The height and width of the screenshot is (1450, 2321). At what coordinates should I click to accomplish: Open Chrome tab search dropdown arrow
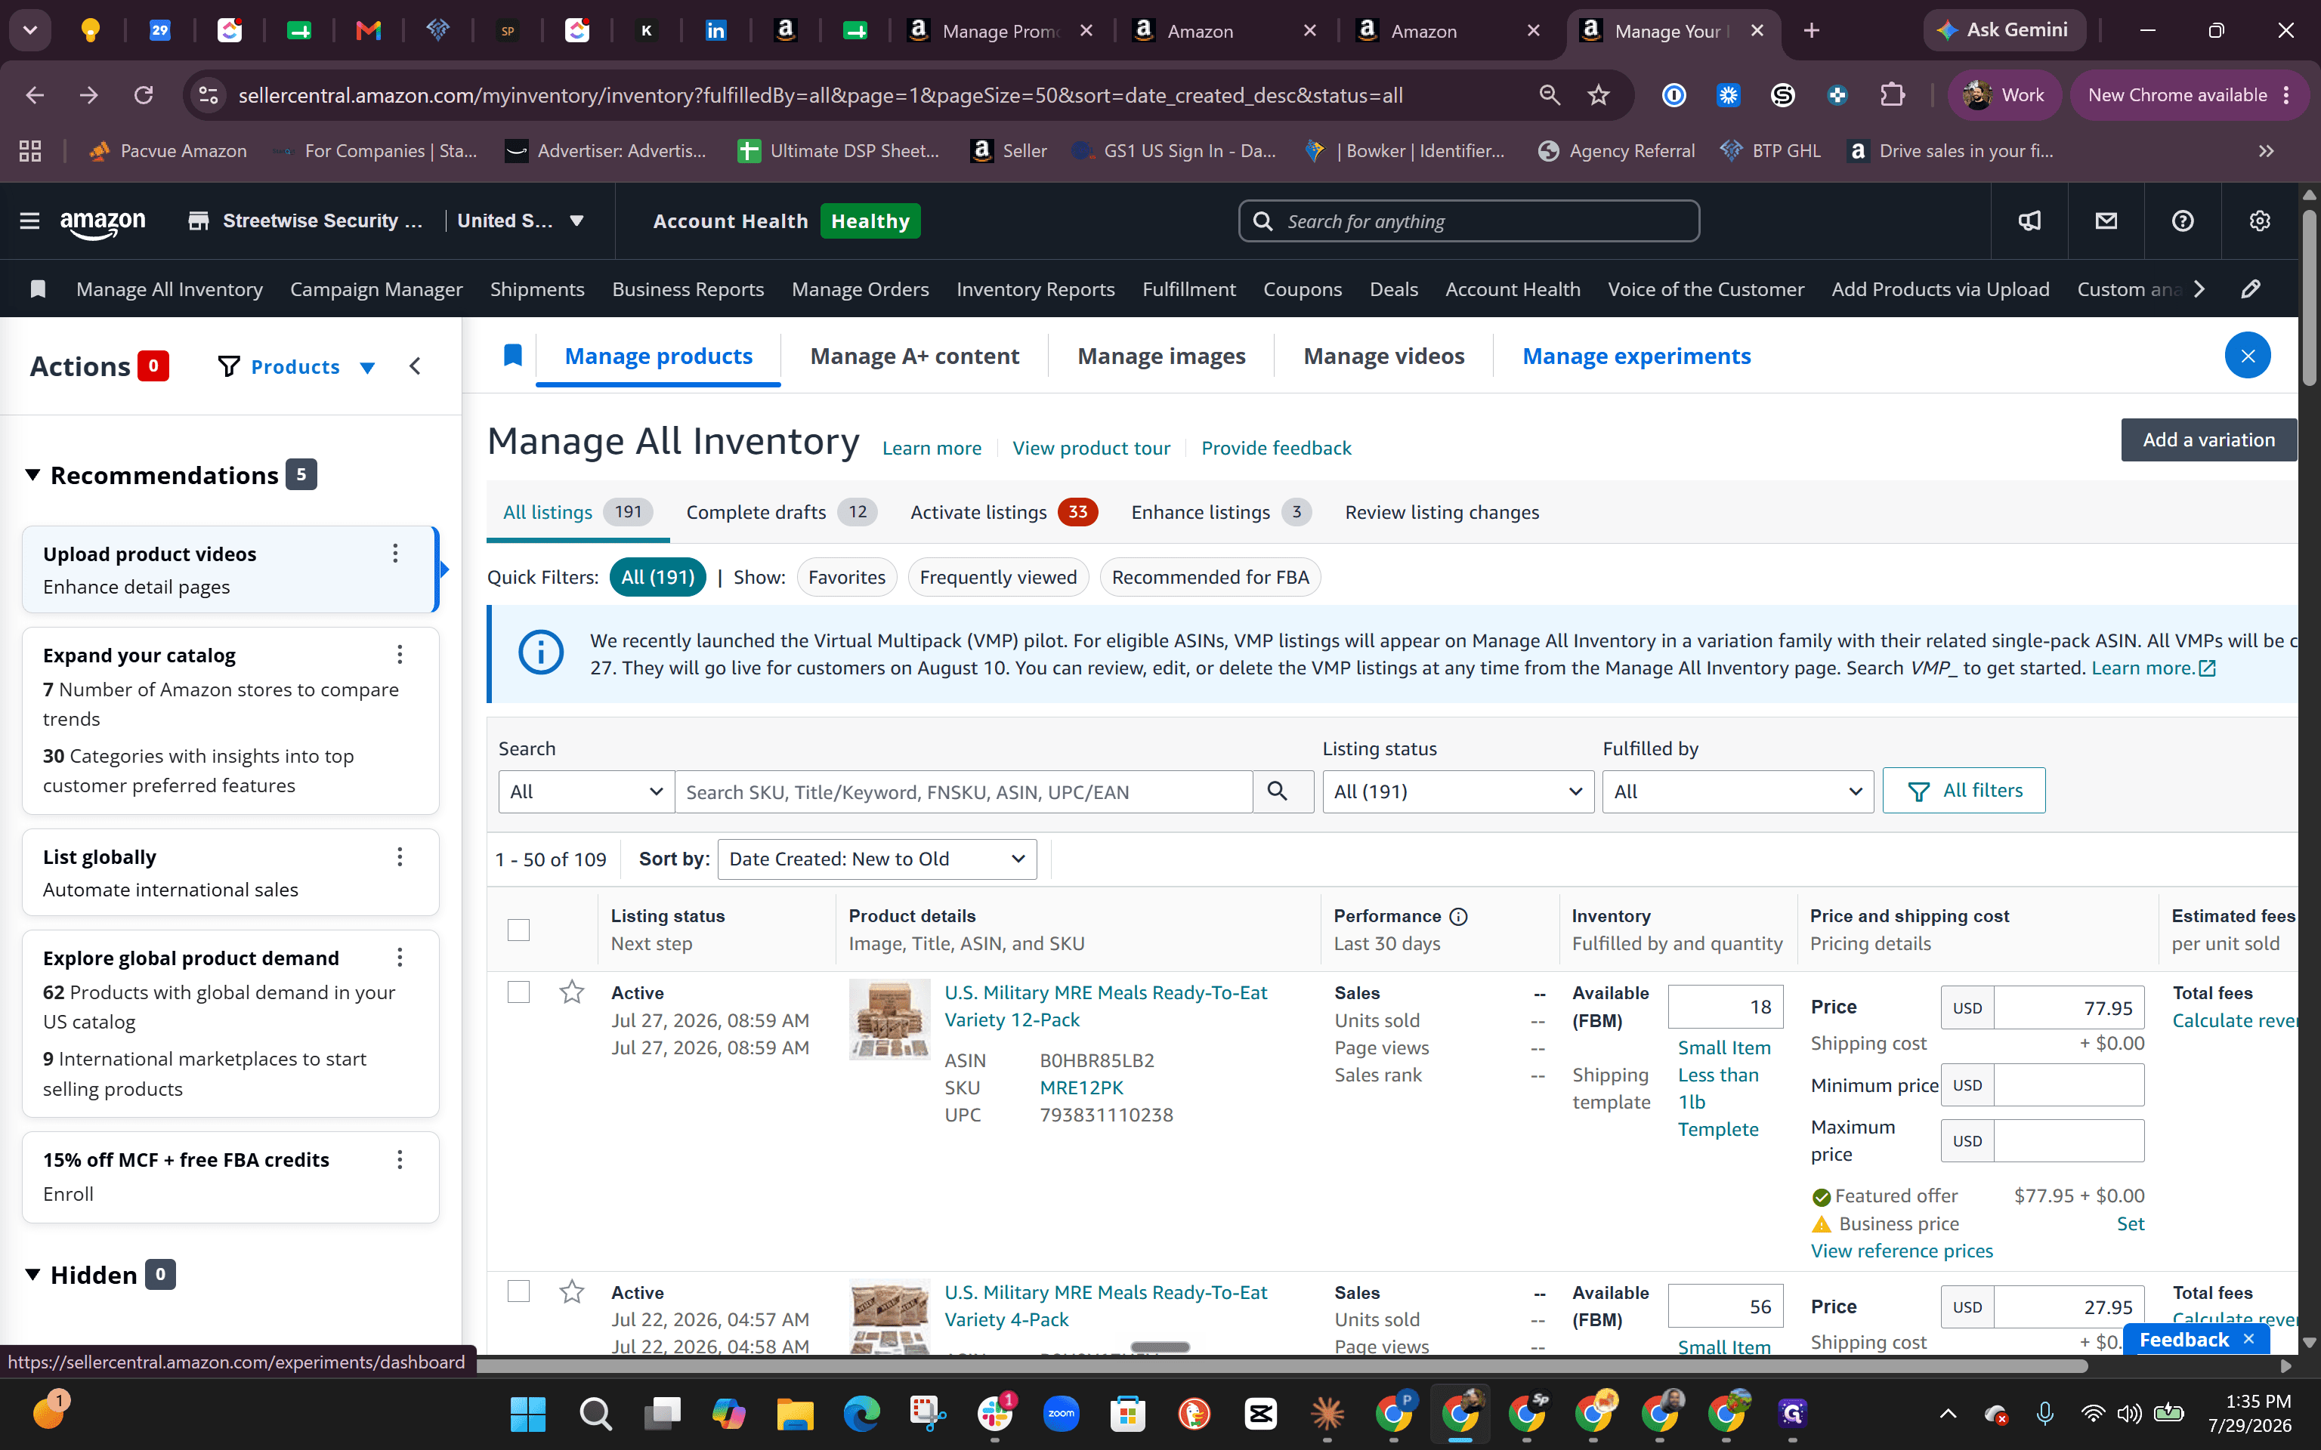pyautogui.click(x=29, y=29)
